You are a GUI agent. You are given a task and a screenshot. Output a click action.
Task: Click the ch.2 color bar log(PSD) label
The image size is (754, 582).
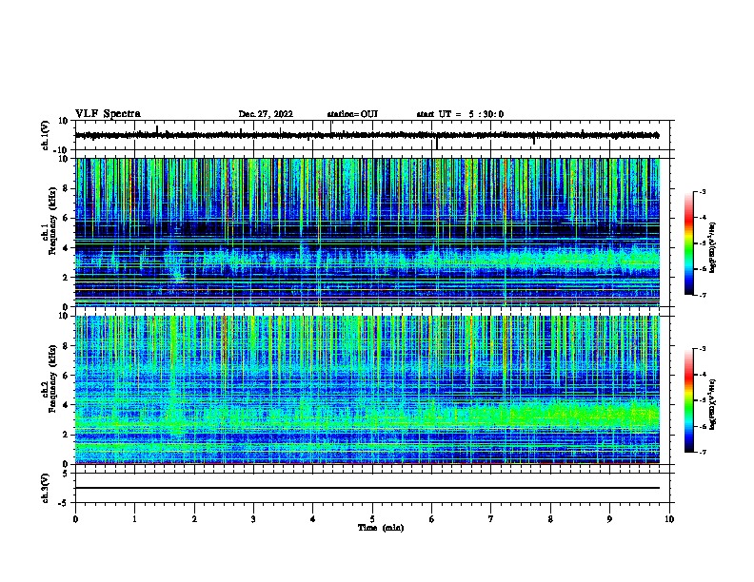coord(712,404)
